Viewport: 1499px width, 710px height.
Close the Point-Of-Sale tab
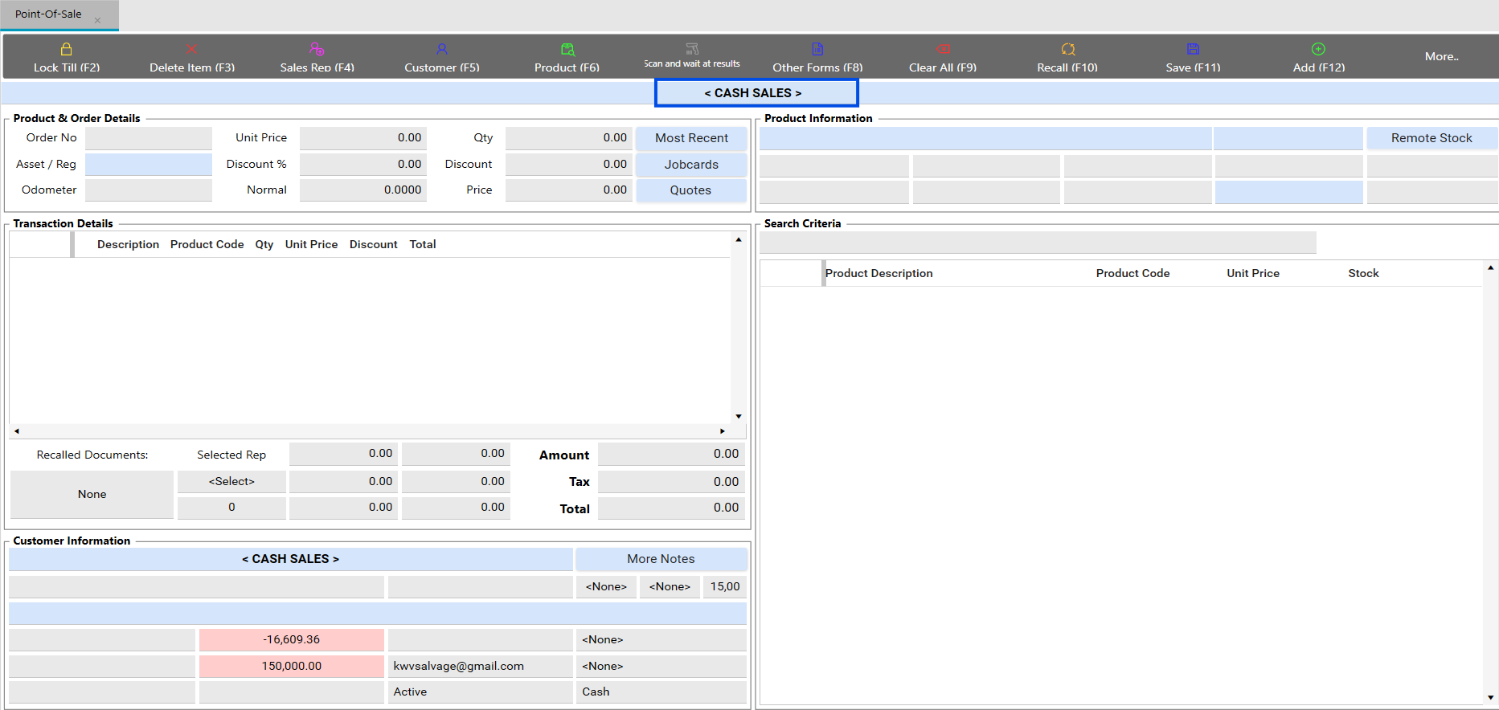click(97, 20)
